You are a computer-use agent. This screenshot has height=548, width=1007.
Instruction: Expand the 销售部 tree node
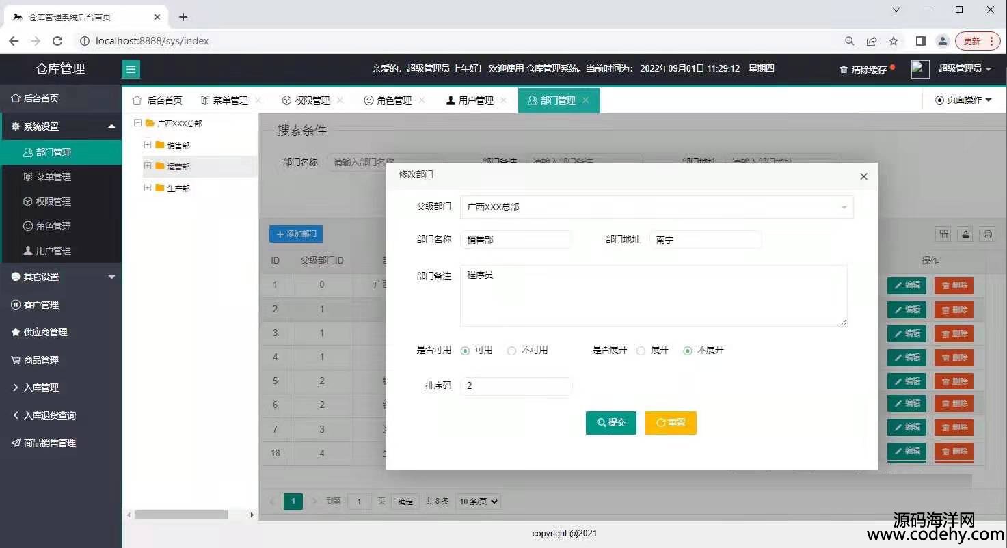coord(148,145)
